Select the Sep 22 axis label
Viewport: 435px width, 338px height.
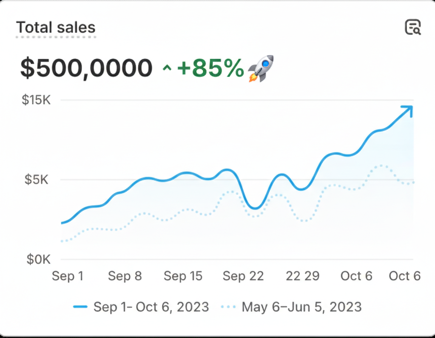pyautogui.click(x=243, y=276)
